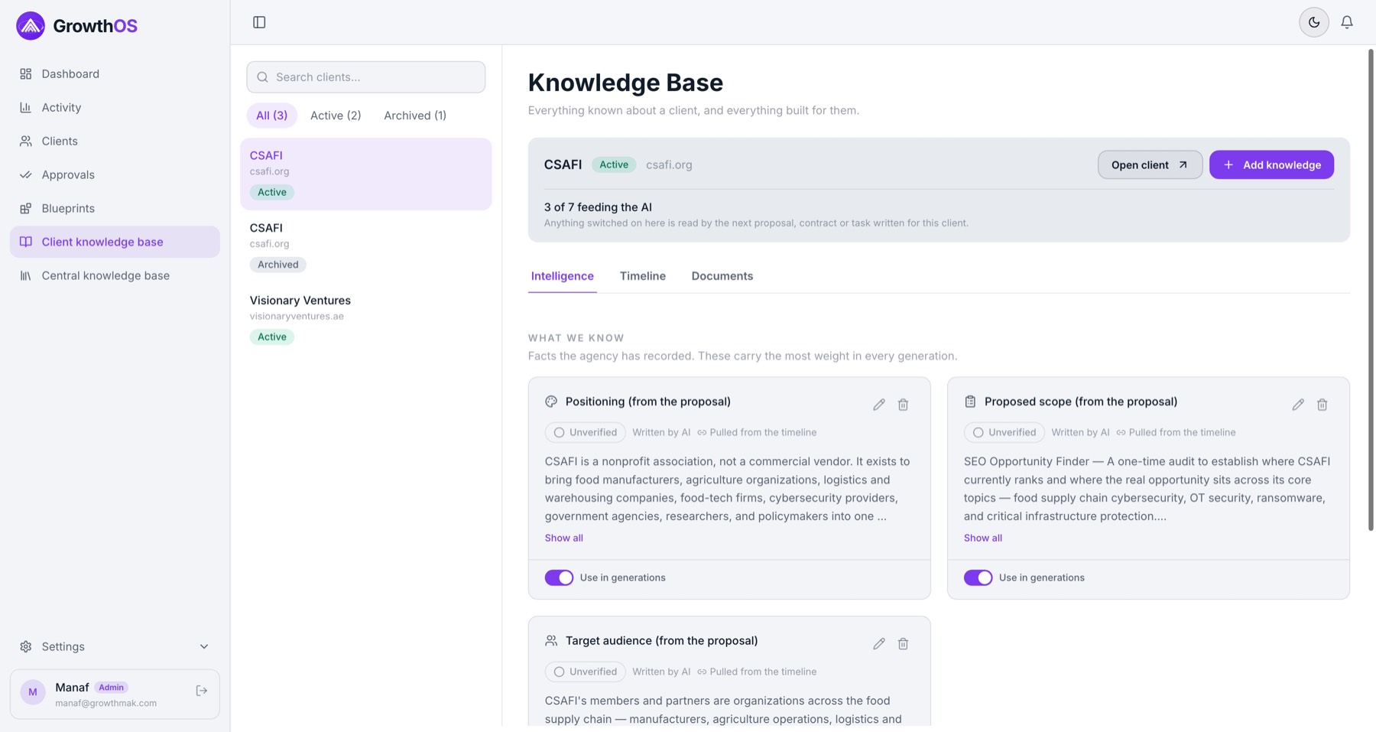Go to Activity page
This screenshot has height=732, width=1376.
point(115,108)
